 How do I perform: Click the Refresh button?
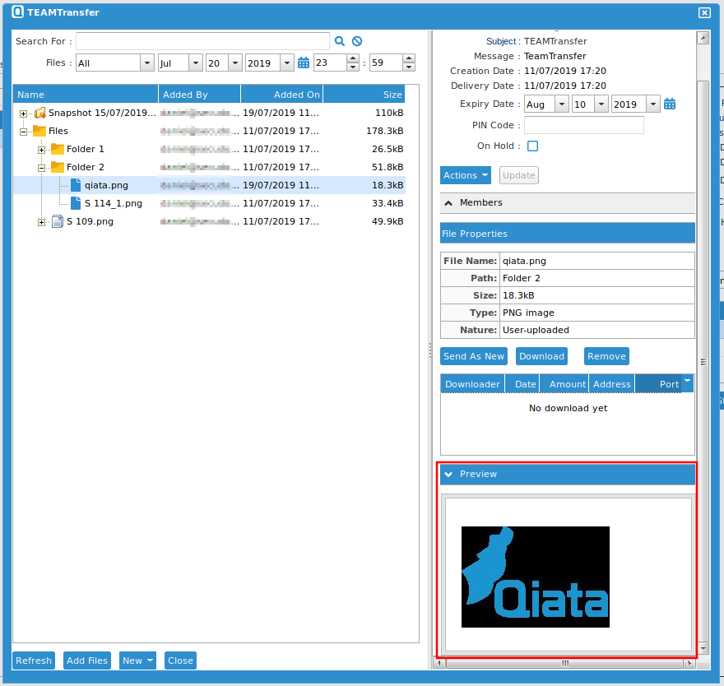[x=33, y=660]
